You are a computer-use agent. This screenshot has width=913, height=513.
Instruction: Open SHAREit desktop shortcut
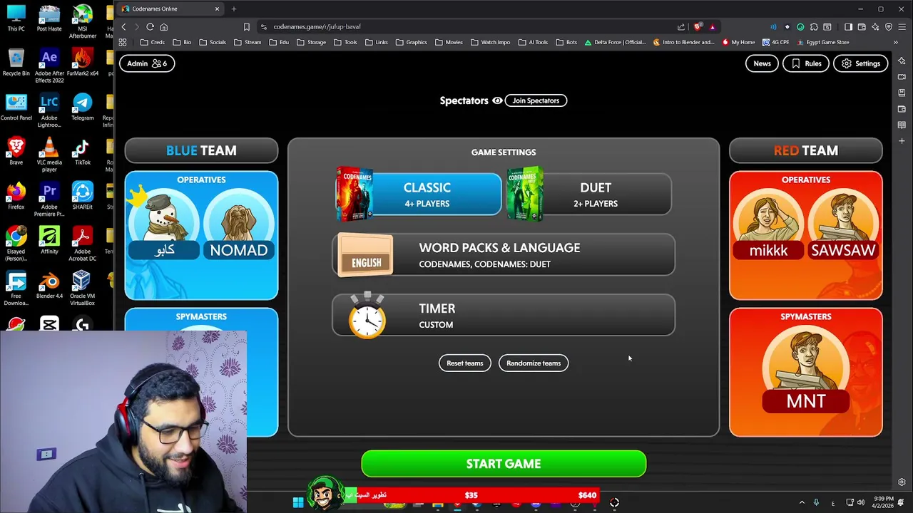[x=82, y=196]
